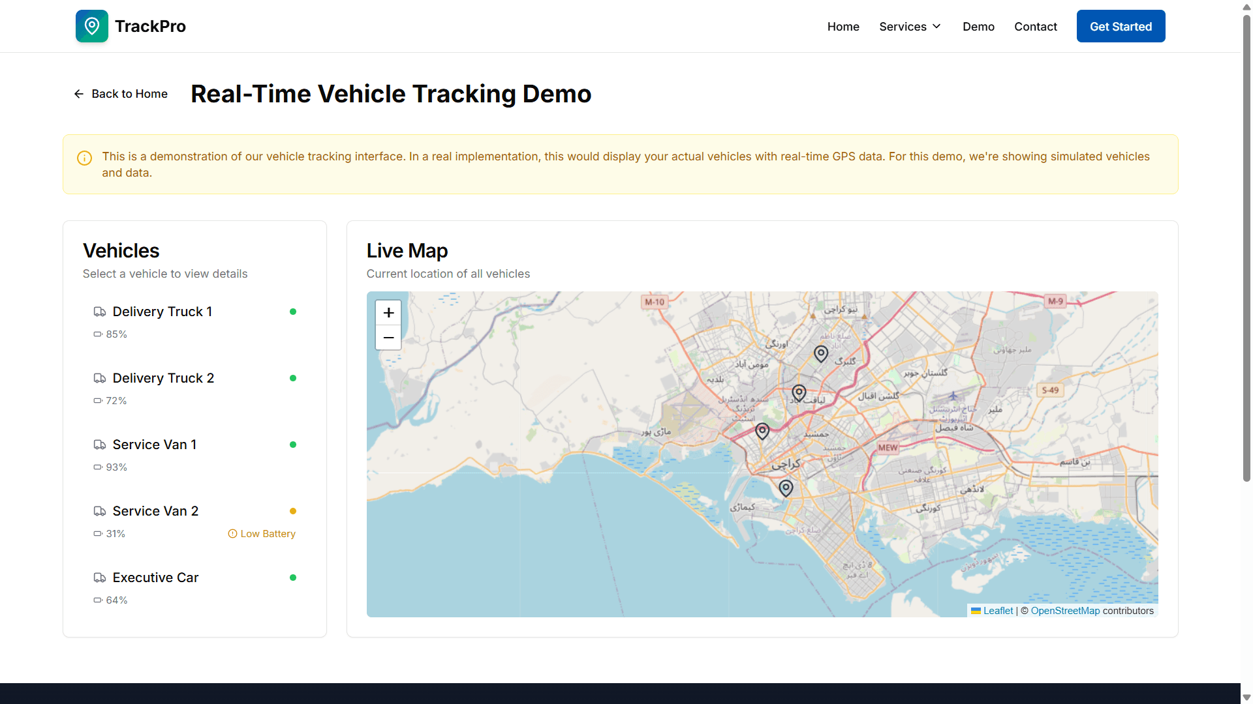Open the Demo nav item
The height and width of the screenshot is (704, 1253).
point(978,27)
